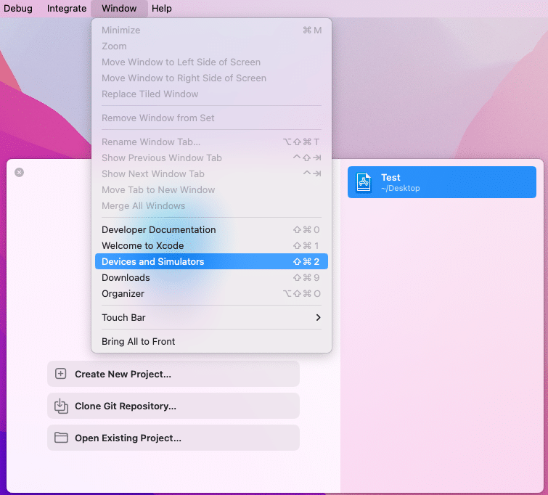Expand the Touch Bar submenu arrow

click(318, 318)
